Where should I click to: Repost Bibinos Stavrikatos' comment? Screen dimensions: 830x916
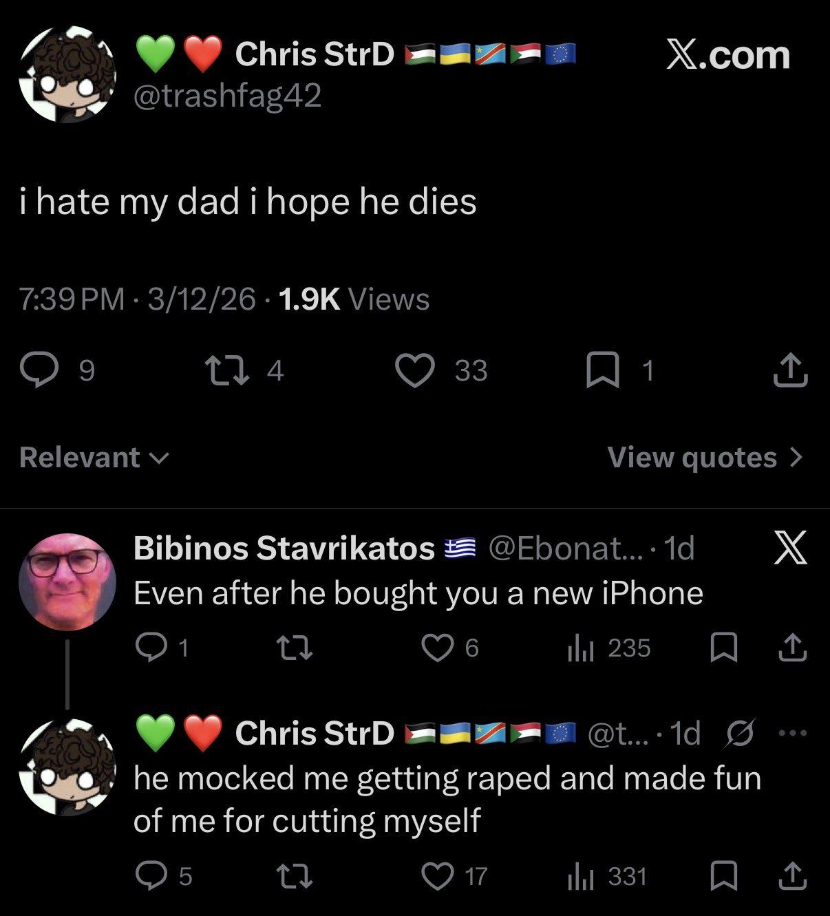click(294, 648)
